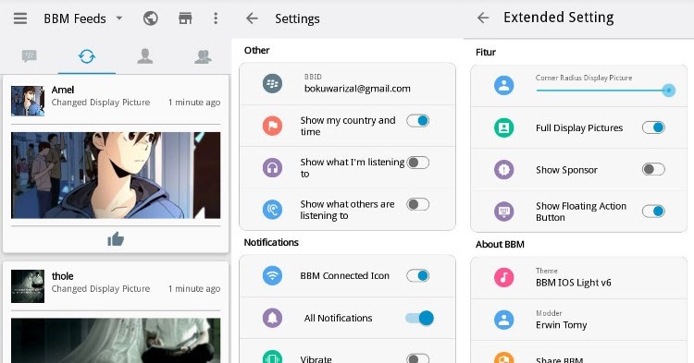Open Amel's profile avatar
Viewport: 694px width, 363px height.
click(28, 101)
